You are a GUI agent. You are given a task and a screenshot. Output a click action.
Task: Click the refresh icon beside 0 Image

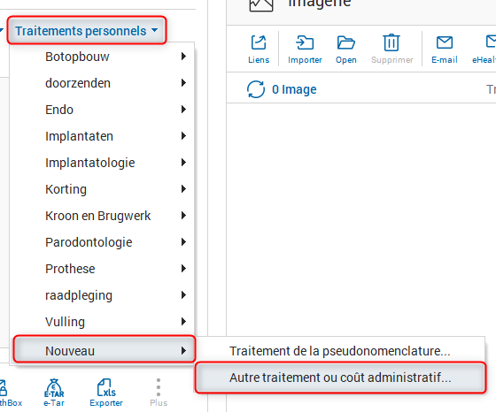pos(256,89)
